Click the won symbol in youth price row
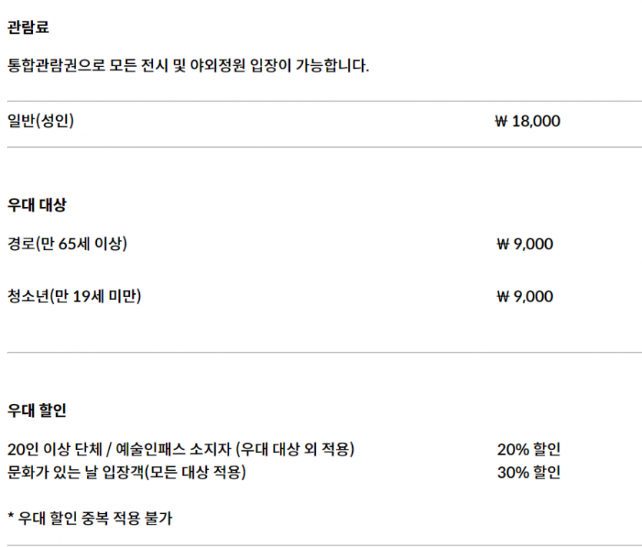 [x=503, y=297]
